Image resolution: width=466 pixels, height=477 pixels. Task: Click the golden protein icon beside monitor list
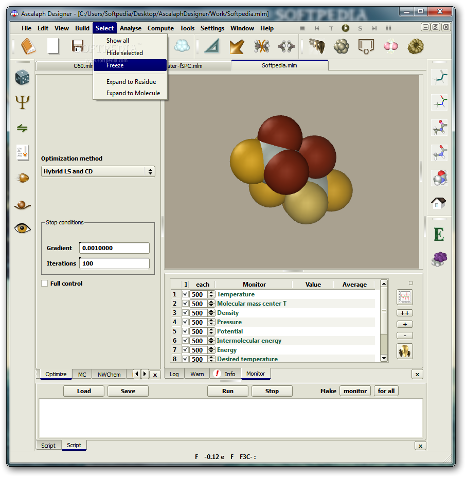[405, 351]
